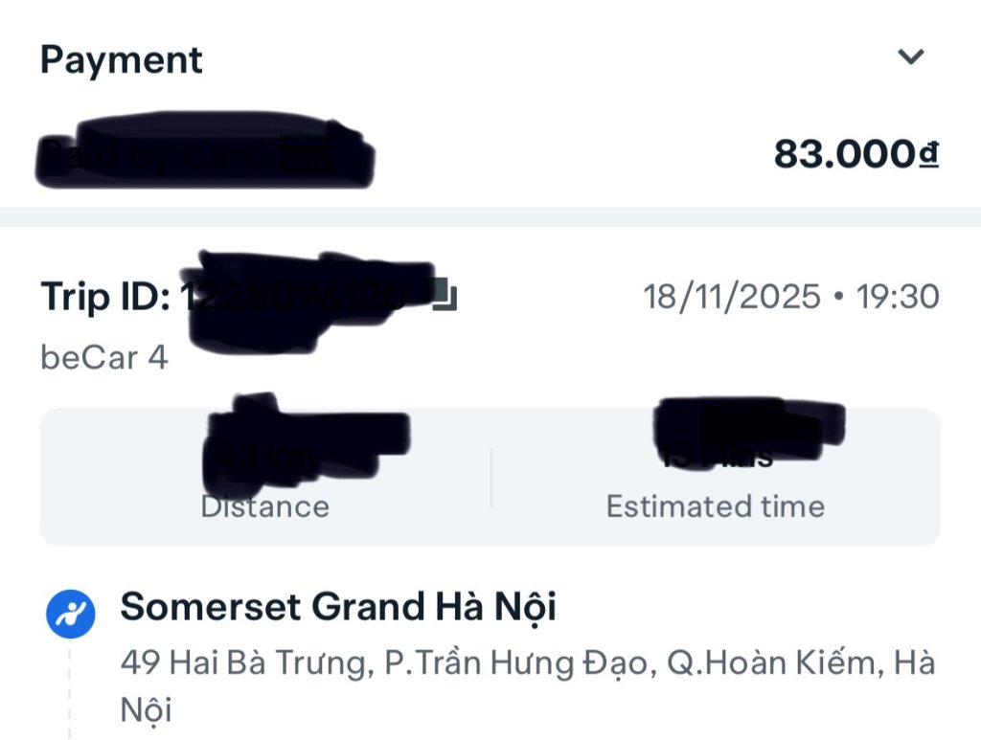Screen dimensions: 981x740
Task: Click the divider between Distance and Estimated time
Action: coord(491,477)
